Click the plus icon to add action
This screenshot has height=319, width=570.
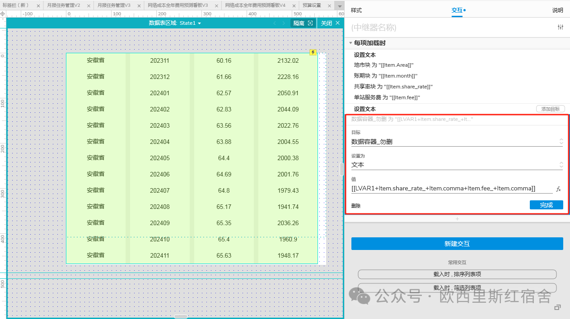(x=457, y=219)
